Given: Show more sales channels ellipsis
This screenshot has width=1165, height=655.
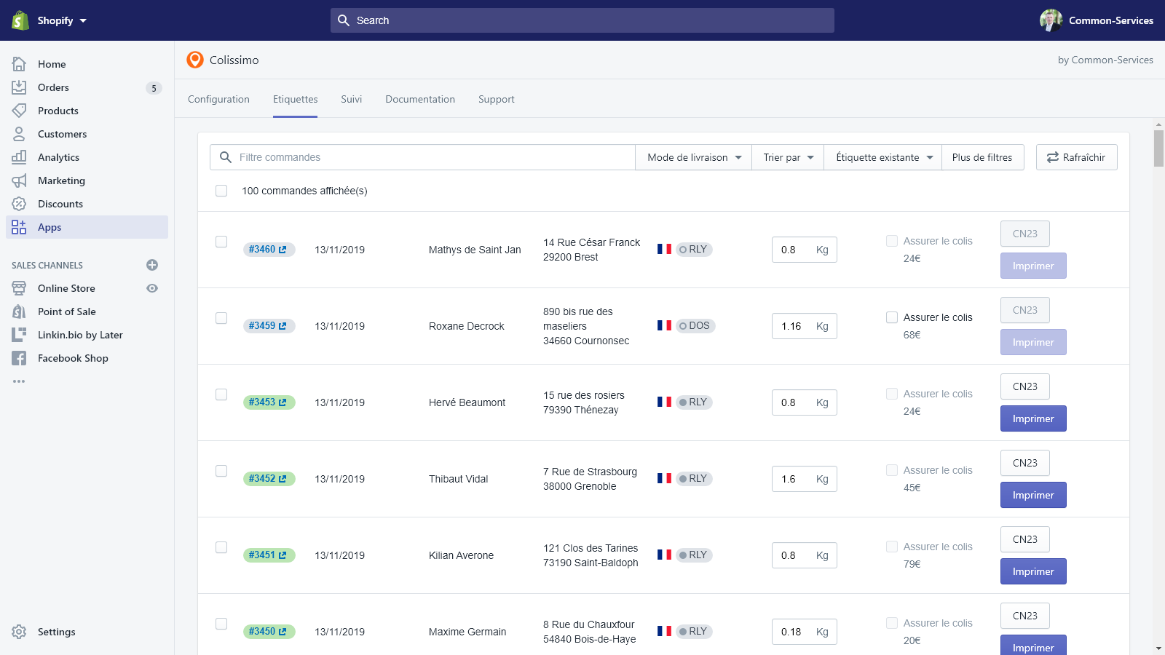Looking at the screenshot, I should pos(19,381).
